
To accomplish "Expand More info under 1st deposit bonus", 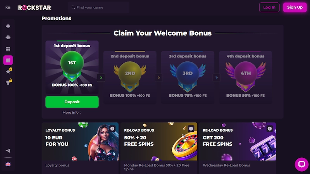I will [x=72, y=113].
